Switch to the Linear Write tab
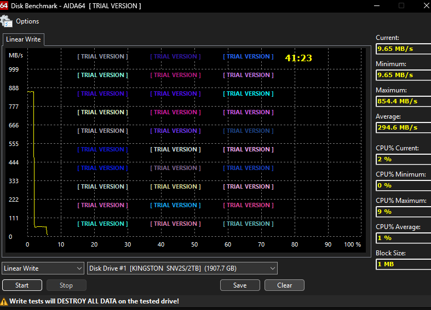The image size is (431, 310). pos(23,39)
